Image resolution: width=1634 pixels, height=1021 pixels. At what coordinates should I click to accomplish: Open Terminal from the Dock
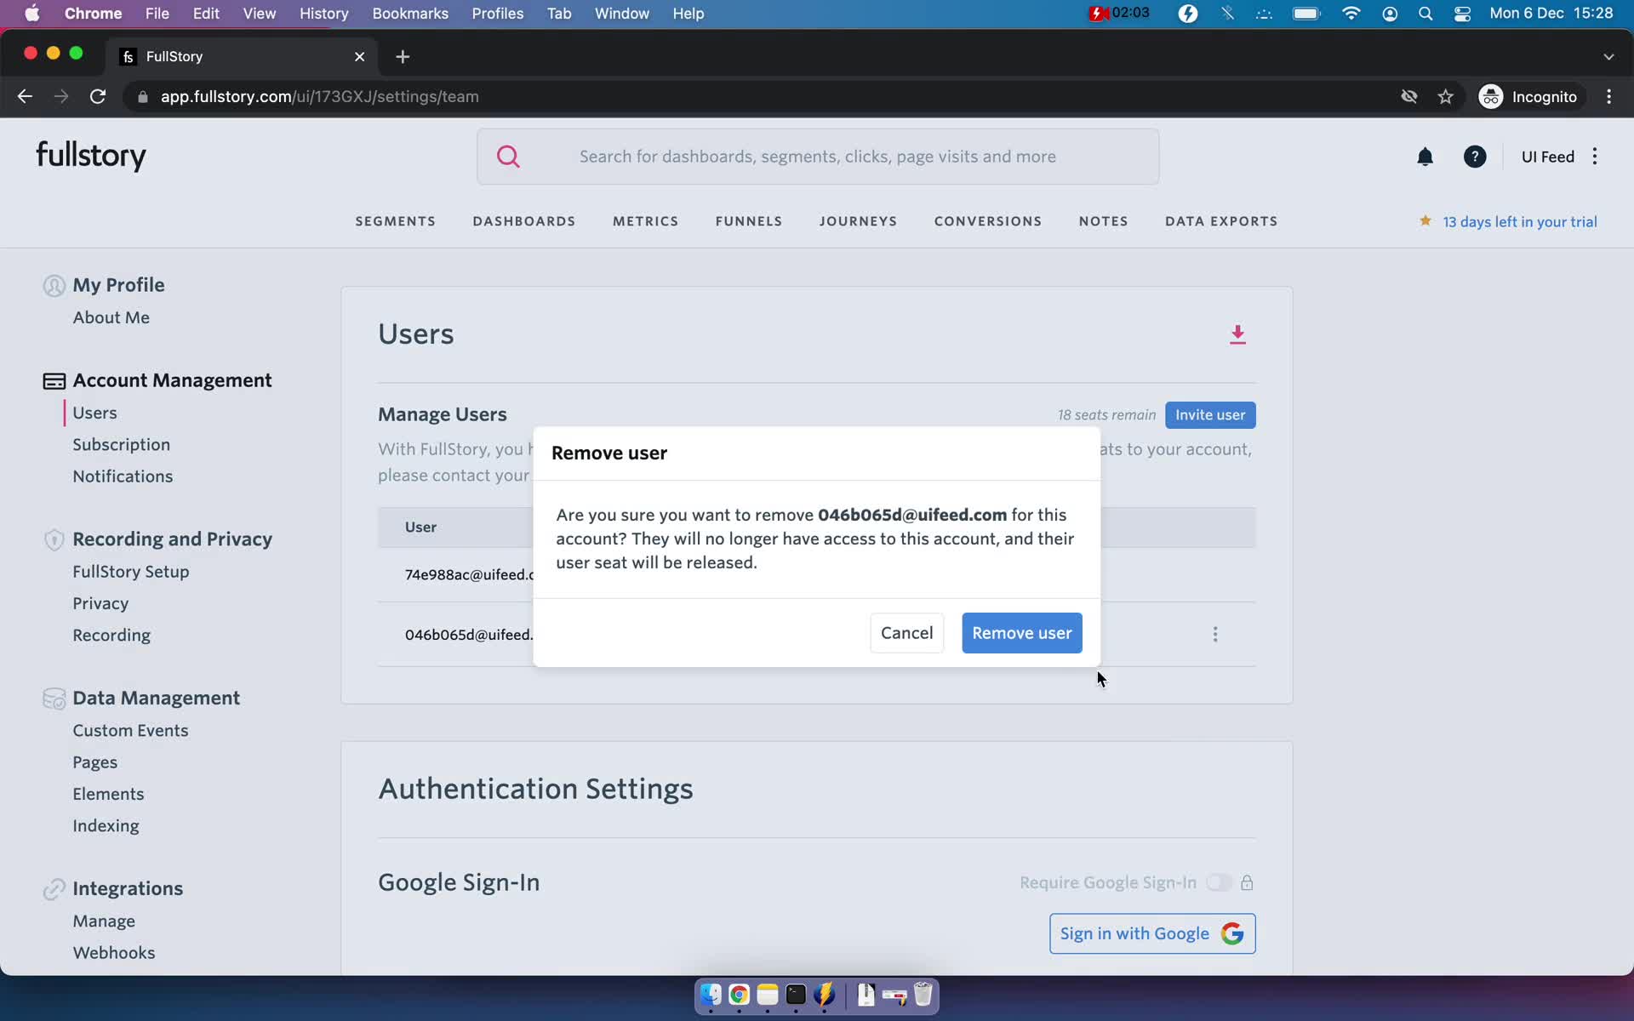[x=796, y=995]
